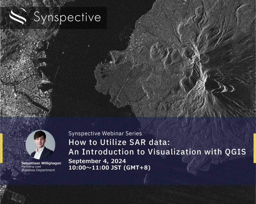Click the "Marketing Lead" job title
Screen dimensions: 256x204
pos(31,167)
